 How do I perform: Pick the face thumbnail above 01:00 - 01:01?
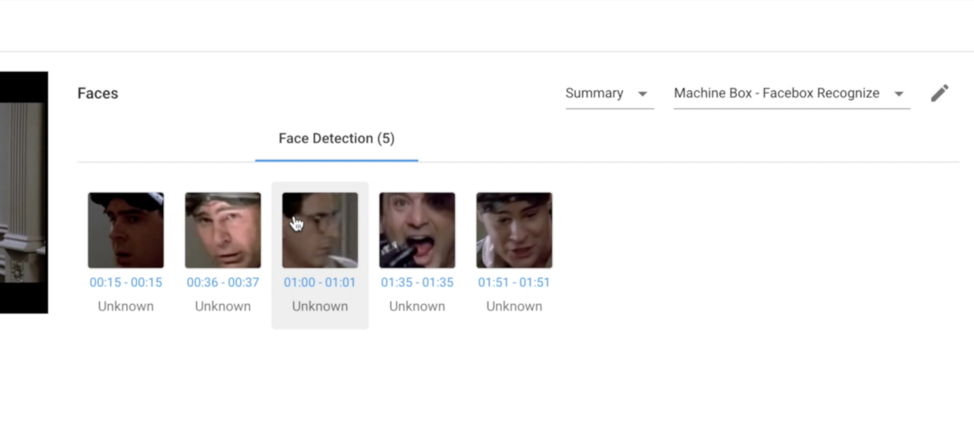[x=320, y=230]
